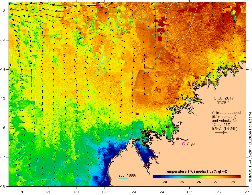This screenshot has width=252, height=195.
Task: Click the IMOS copyright timestamp text
Action: pos(250,147)
